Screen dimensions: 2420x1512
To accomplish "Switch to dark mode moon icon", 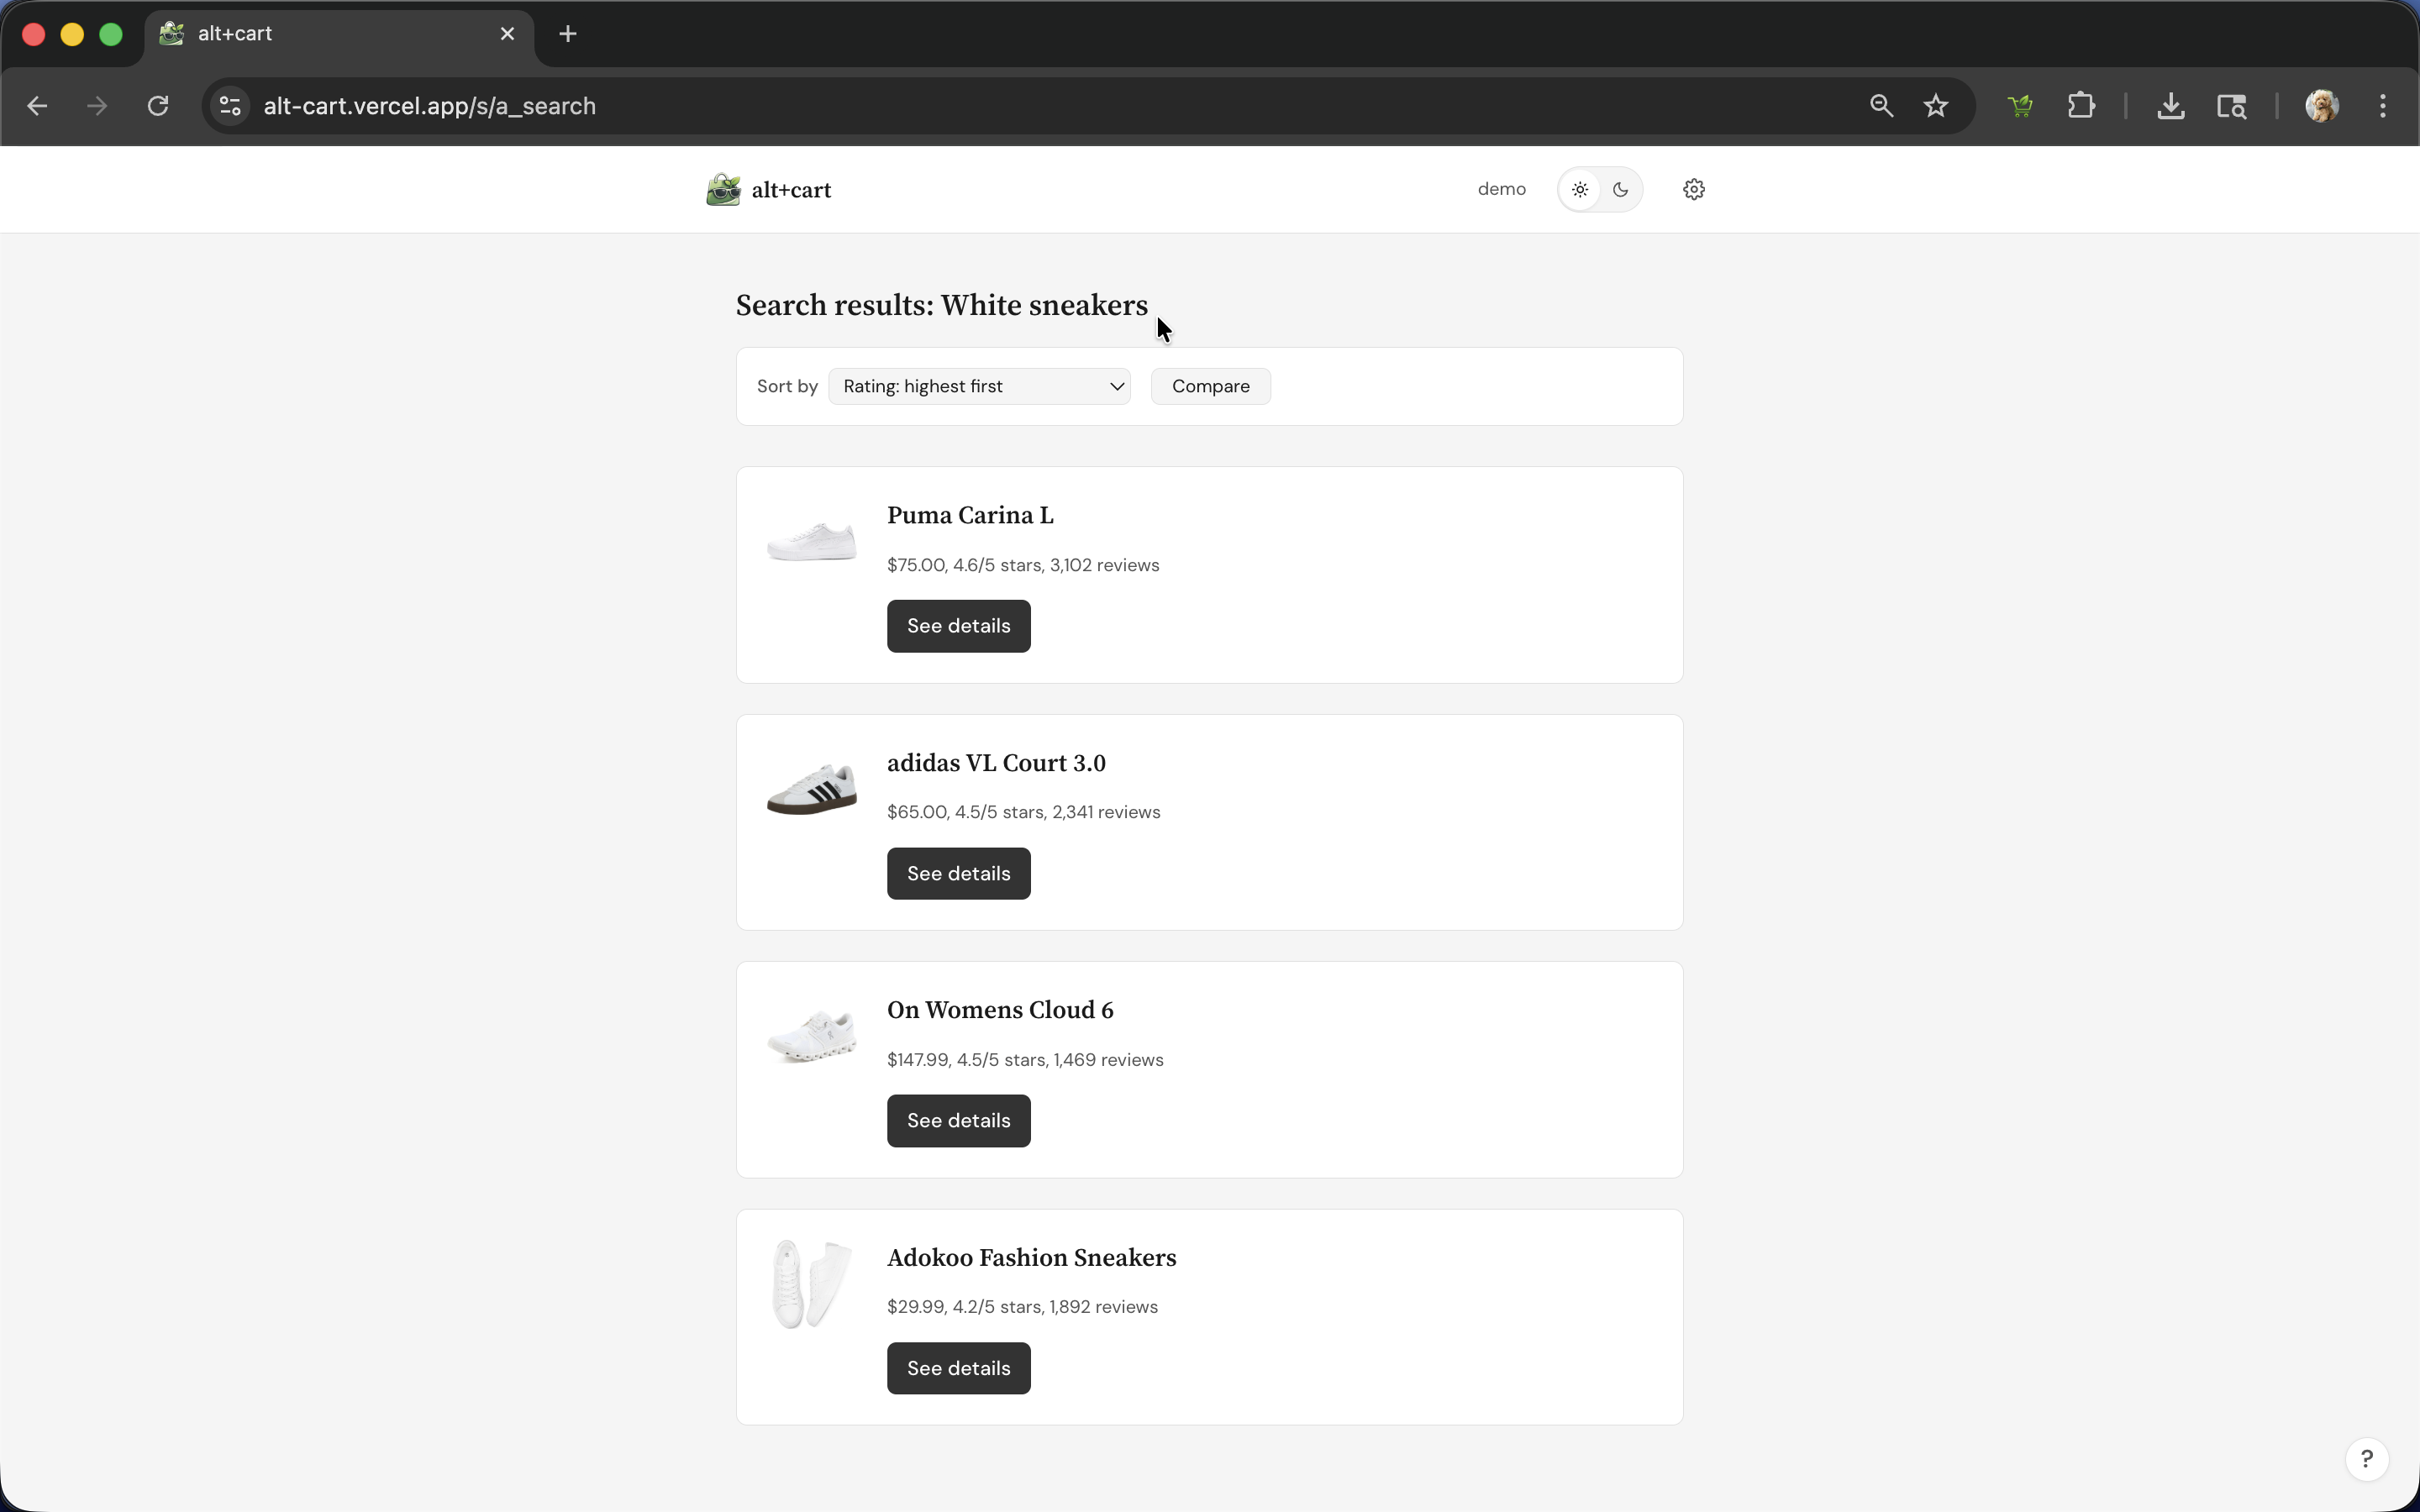I will (1620, 189).
